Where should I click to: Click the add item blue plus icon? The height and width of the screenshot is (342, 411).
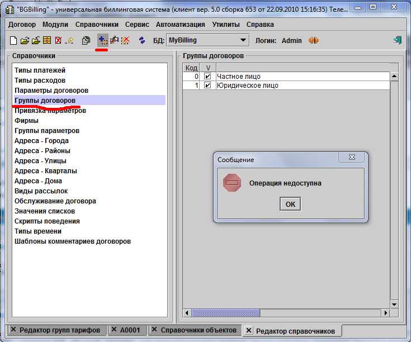(103, 40)
